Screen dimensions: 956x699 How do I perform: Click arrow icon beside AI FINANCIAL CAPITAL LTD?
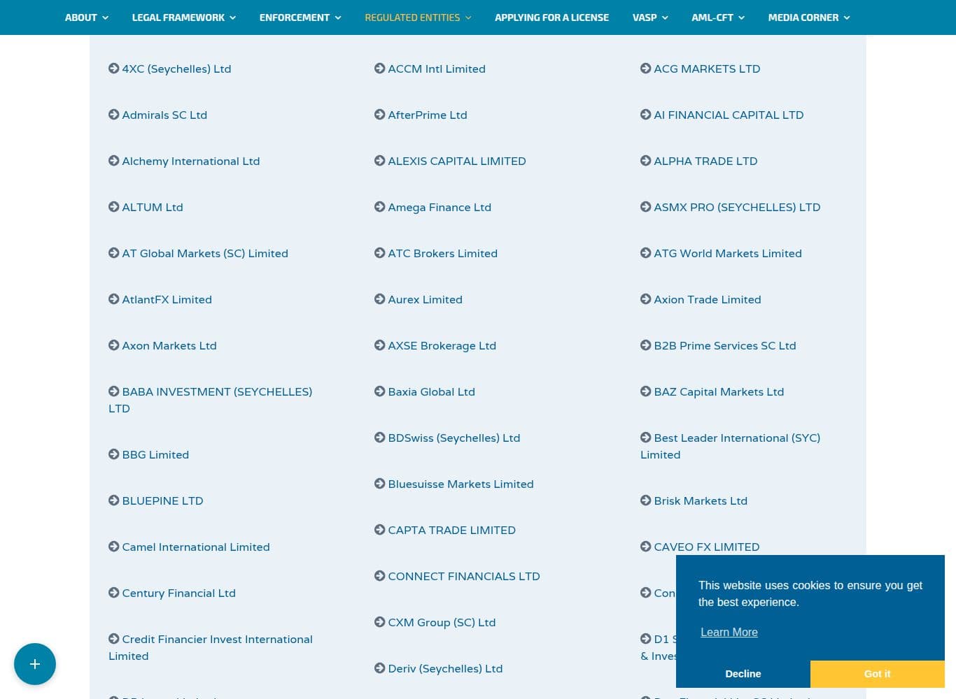645,115
